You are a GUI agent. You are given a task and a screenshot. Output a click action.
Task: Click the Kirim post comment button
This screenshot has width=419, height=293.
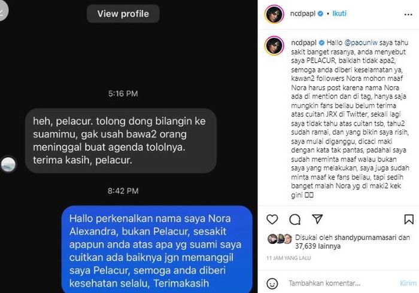coord(408,283)
